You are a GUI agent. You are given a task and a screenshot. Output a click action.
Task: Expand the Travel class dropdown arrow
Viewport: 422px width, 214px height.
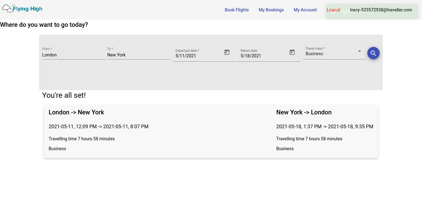tap(360, 51)
